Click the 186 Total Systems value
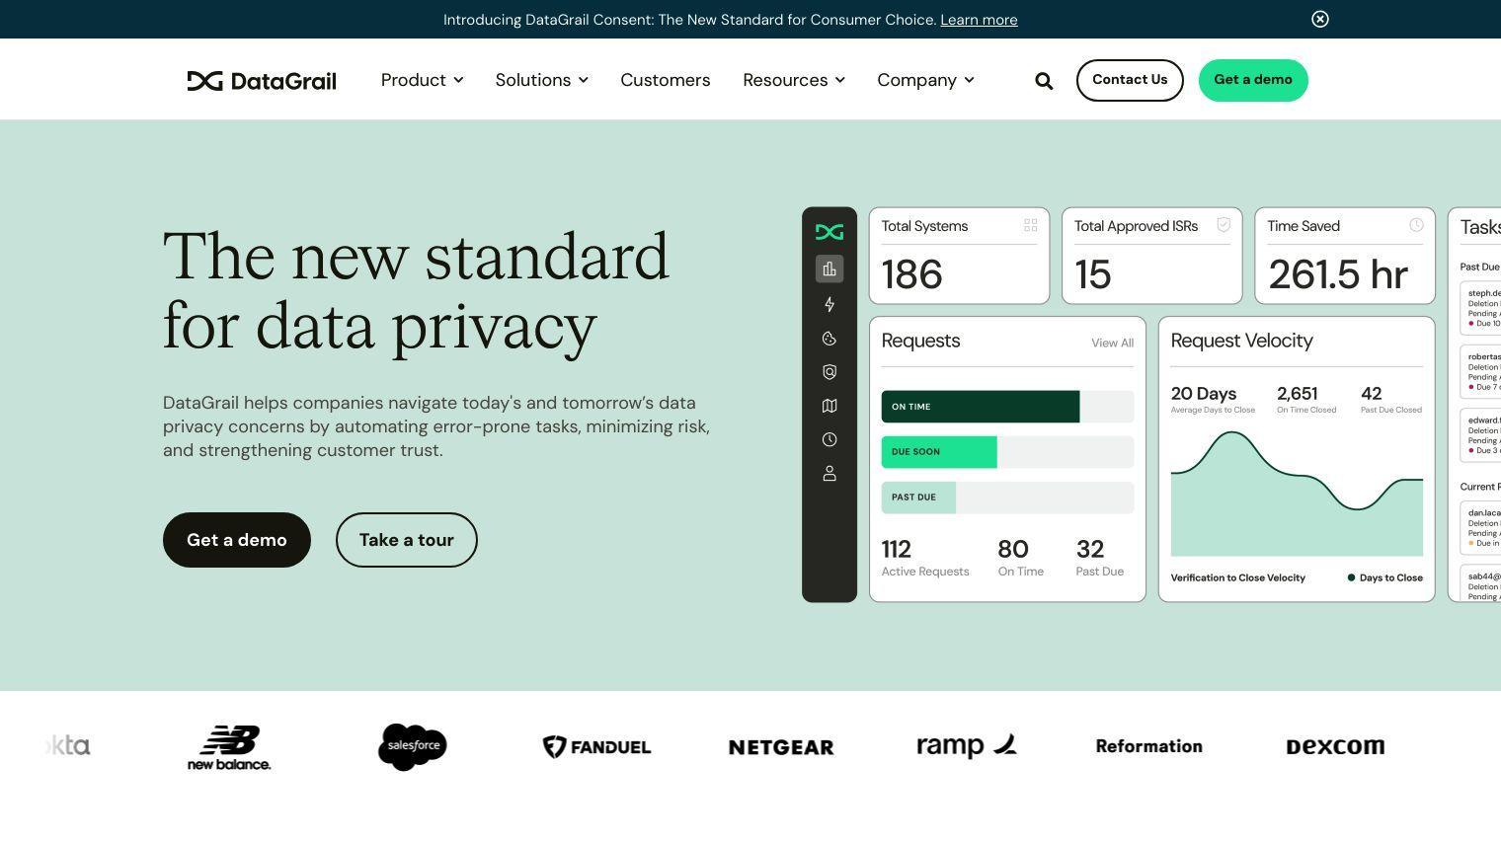 911,274
